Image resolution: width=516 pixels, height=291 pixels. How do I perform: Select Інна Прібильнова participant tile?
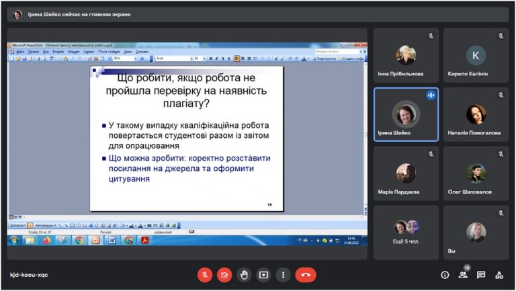tap(406, 55)
